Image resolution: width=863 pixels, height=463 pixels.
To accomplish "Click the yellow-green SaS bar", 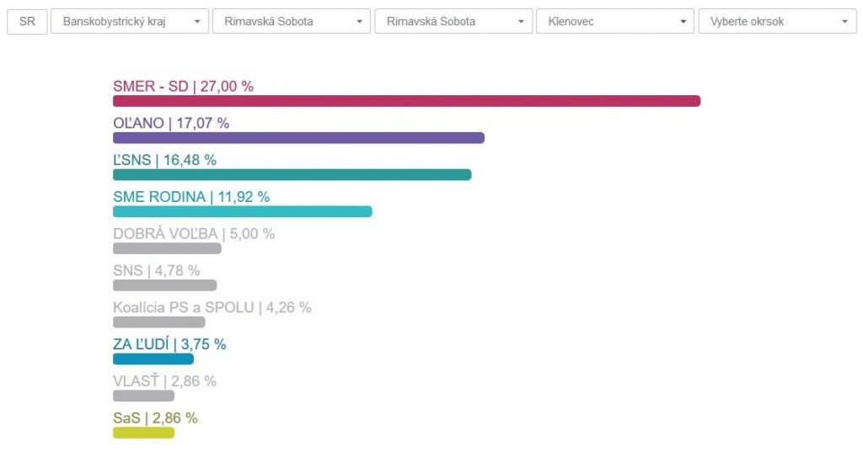I will [143, 433].
